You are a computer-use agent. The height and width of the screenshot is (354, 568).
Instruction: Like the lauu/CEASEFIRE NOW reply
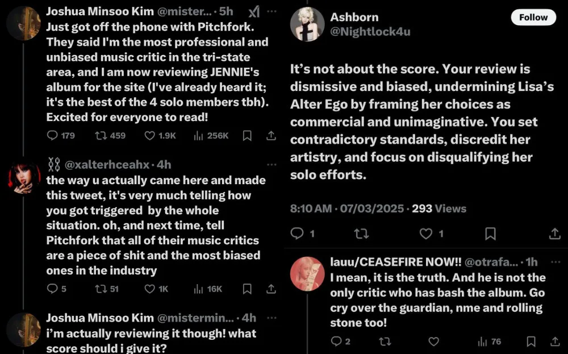pyautogui.click(x=433, y=341)
